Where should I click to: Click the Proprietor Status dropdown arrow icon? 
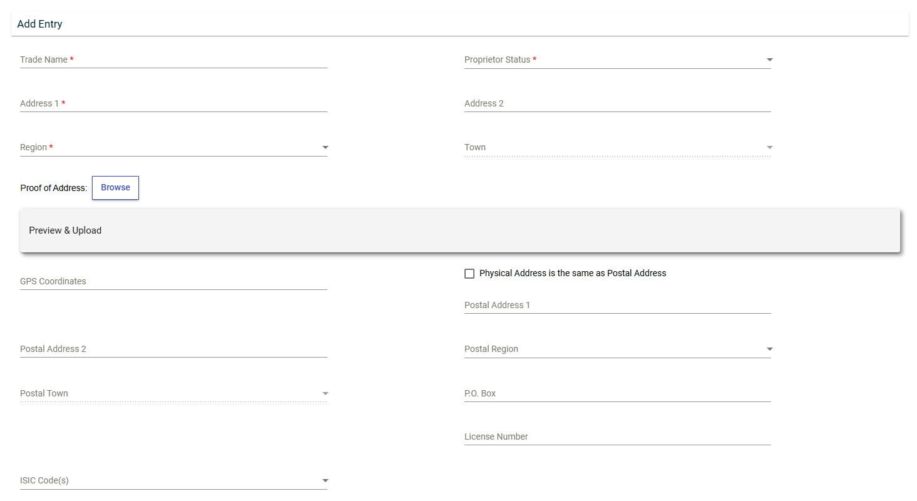click(769, 60)
